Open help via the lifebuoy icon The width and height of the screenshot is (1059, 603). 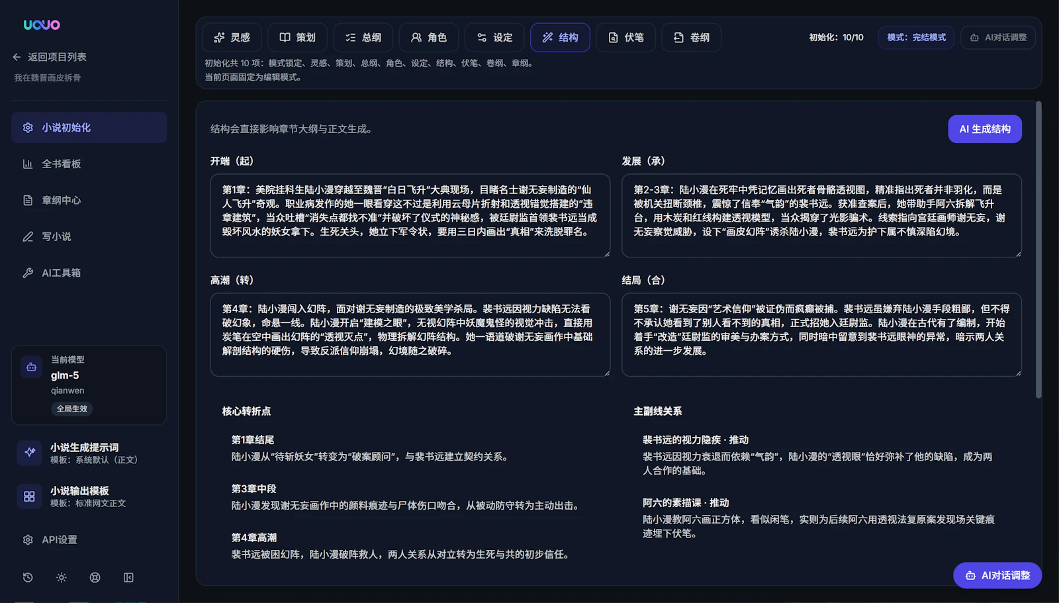(x=95, y=578)
